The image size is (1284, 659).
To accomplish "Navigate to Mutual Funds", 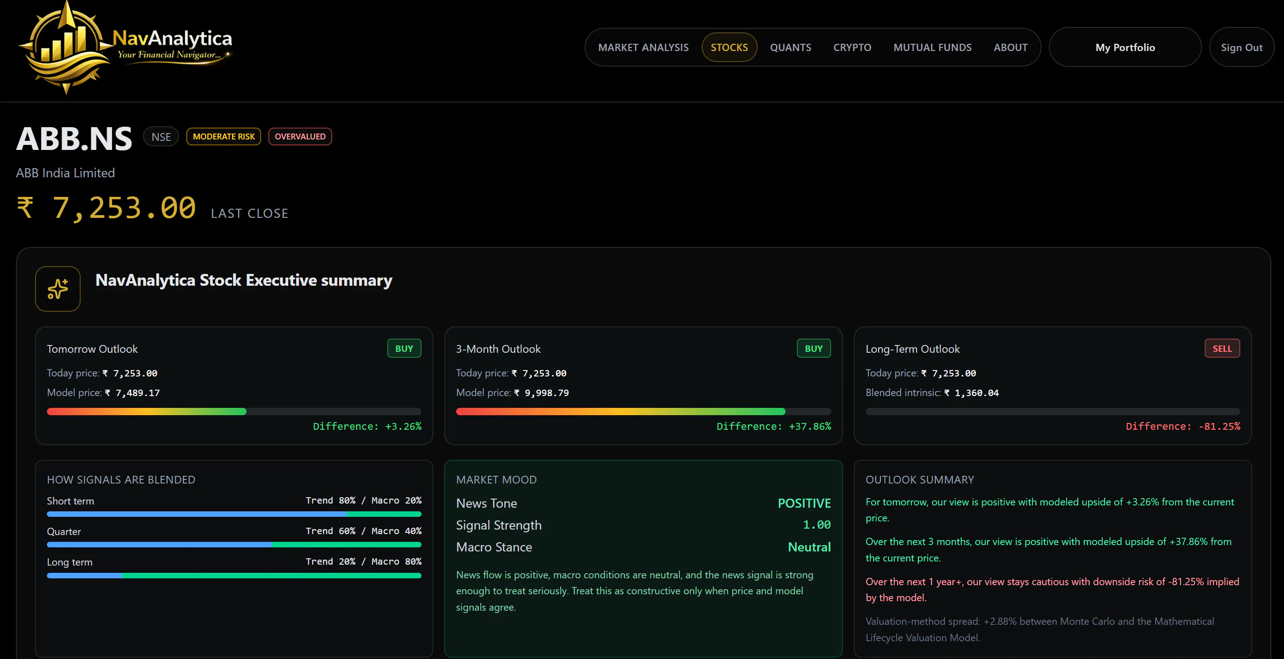I will pyautogui.click(x=932, y=47).
